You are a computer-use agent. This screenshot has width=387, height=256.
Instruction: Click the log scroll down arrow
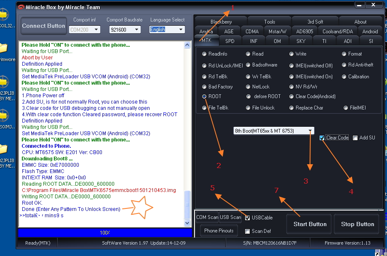187,223
